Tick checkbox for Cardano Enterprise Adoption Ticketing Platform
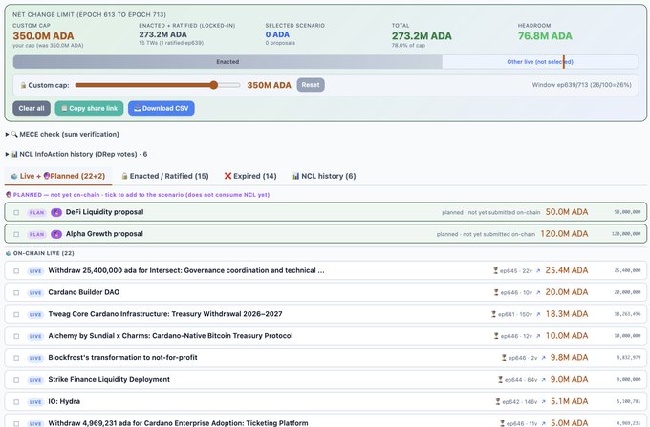The image size is (650, 427). pos(16,424)
